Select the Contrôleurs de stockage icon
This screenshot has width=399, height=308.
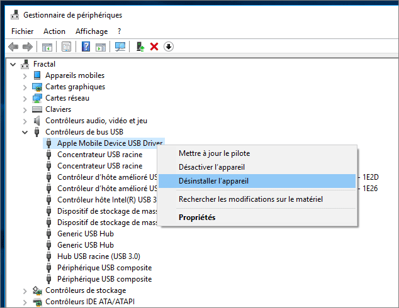point(37,290)
